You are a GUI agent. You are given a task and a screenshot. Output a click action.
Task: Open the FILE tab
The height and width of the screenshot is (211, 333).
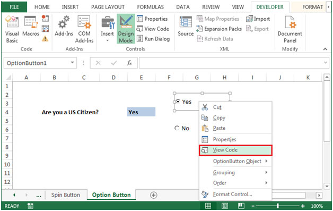(14, 7)
